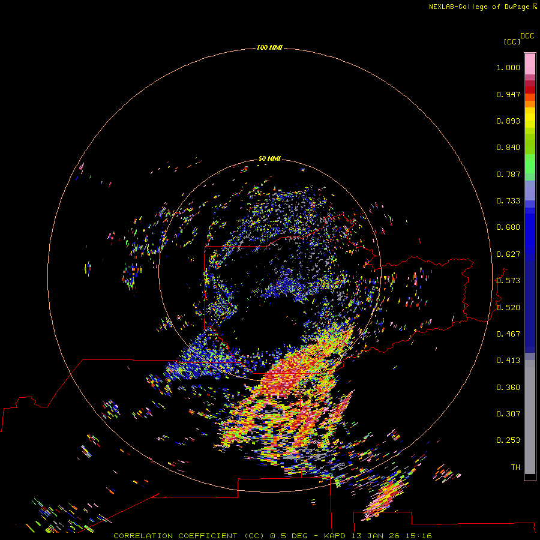Click the NEXLAB-College of DuPage label
The width and height of the screenshot is (540, 540).
479,7
